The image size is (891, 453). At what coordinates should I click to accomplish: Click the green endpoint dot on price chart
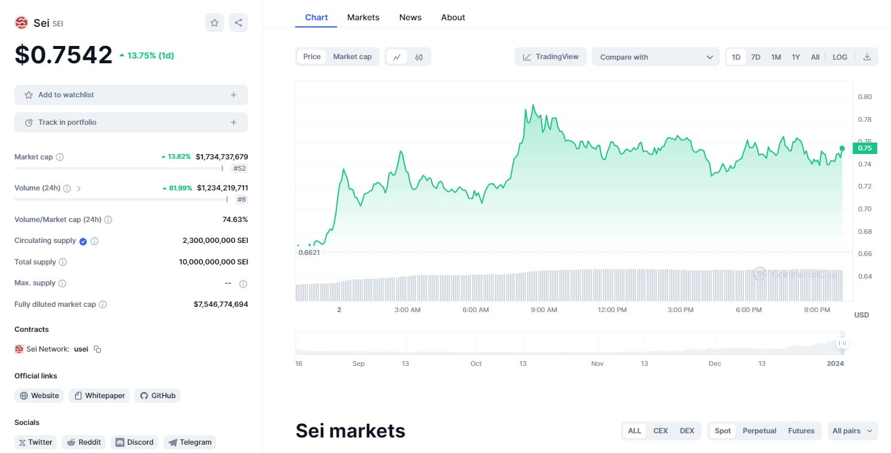tap(842, 148)
